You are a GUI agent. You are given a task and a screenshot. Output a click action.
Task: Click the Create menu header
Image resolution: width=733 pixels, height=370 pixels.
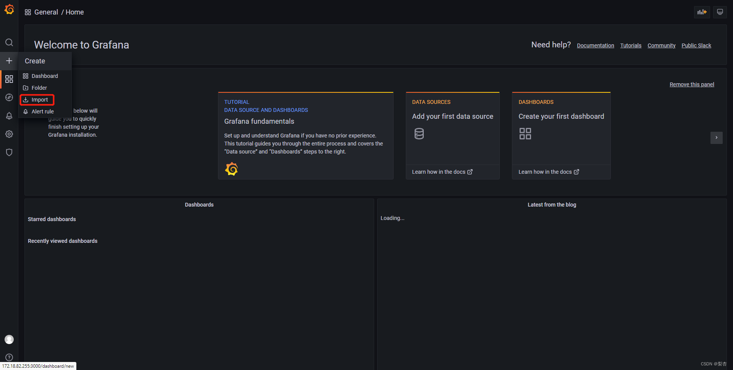[45, 61]
